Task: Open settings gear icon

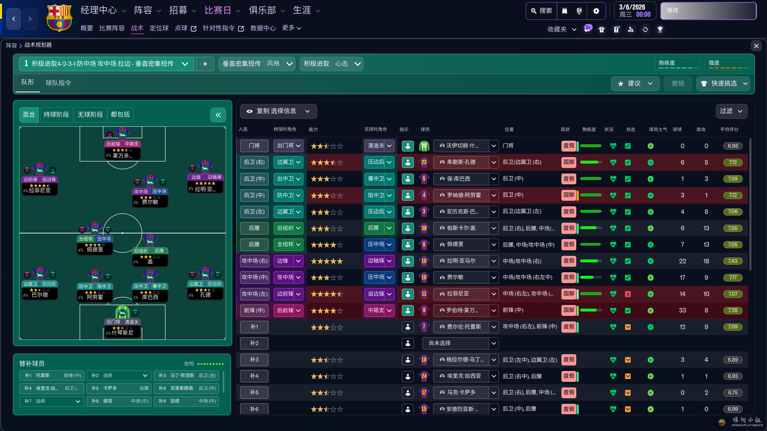Action: (596, 11)
